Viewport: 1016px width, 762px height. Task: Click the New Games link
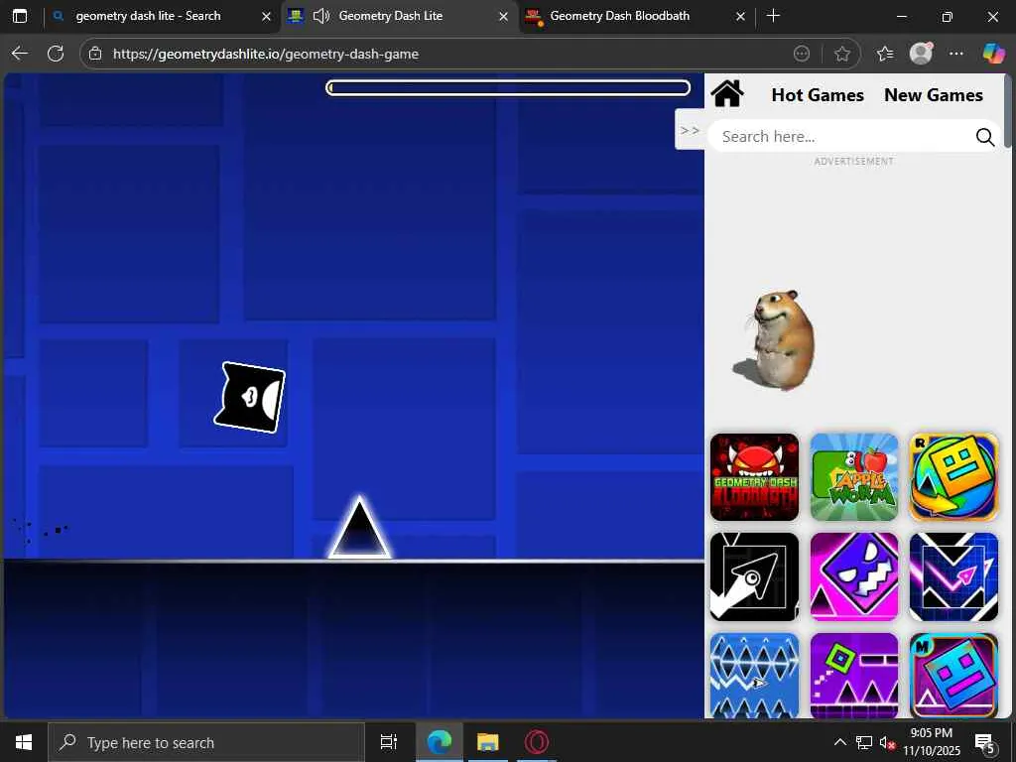tap(933, 95)
